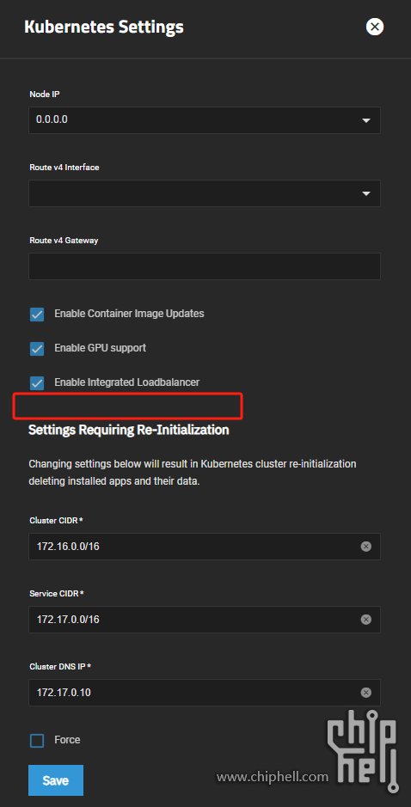This screenshot has height=807, width=411.
Task: Toggle Enable GPU support checkbox
Action: [37, 348]
